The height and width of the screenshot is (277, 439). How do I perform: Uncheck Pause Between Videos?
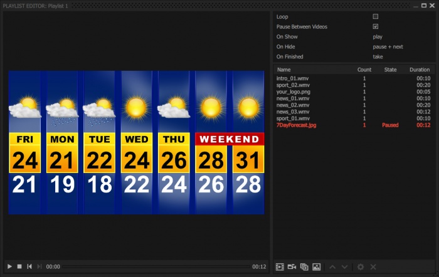pos(376,26)
